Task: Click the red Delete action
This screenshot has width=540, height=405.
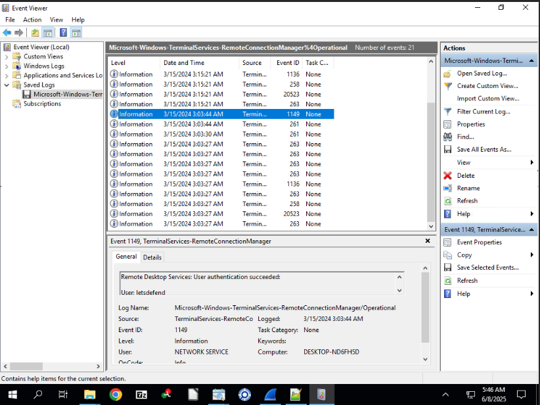Action: pos(466,175)
